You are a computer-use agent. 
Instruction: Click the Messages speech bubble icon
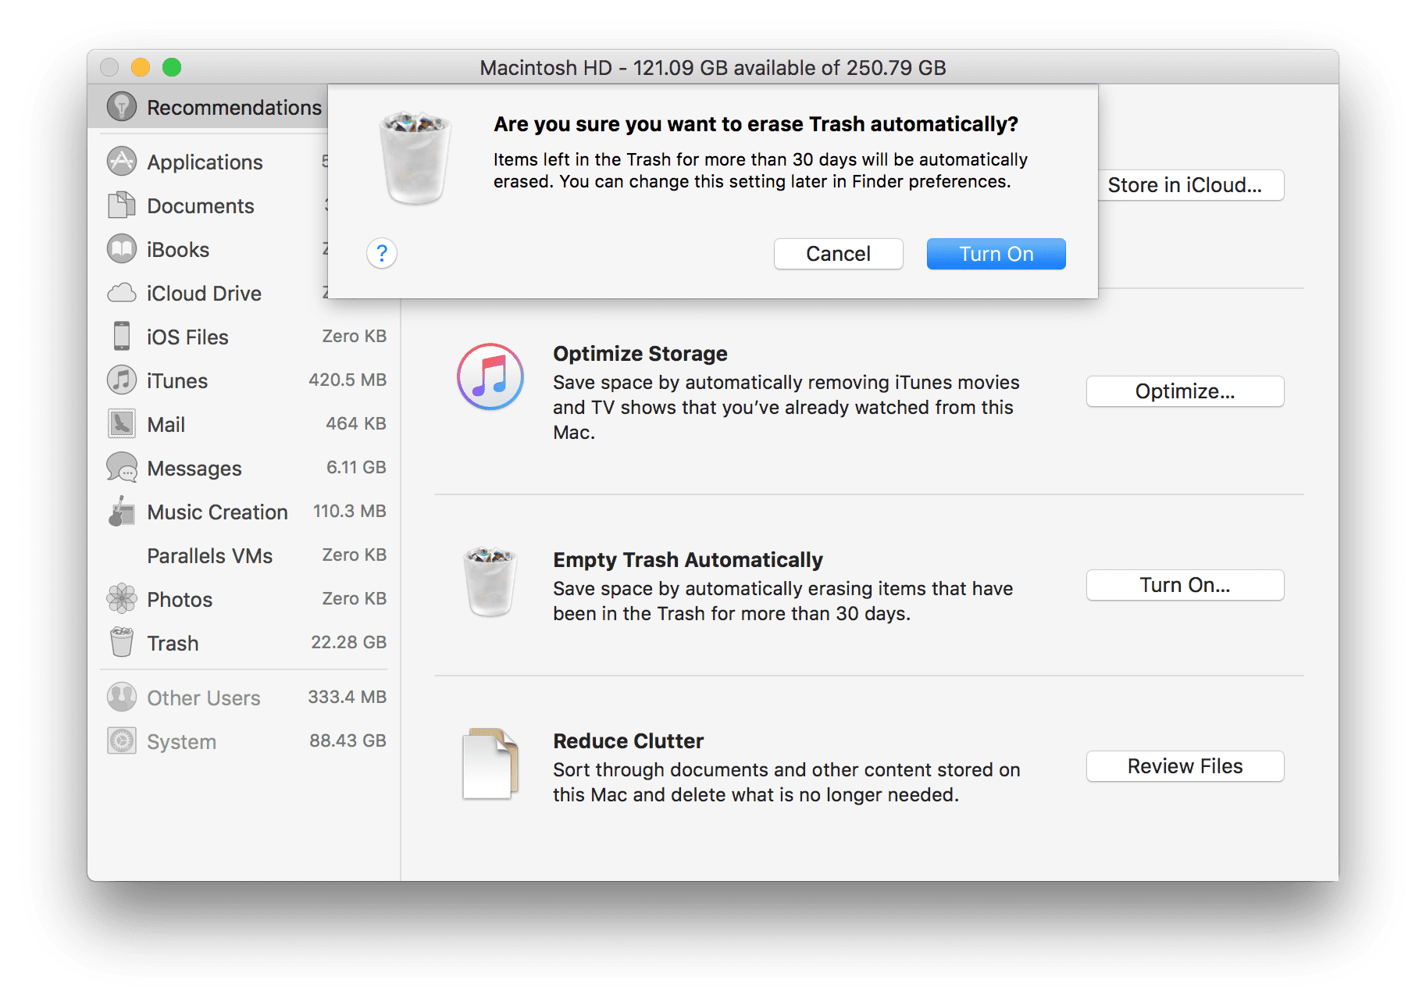click(x=121, y=468)
